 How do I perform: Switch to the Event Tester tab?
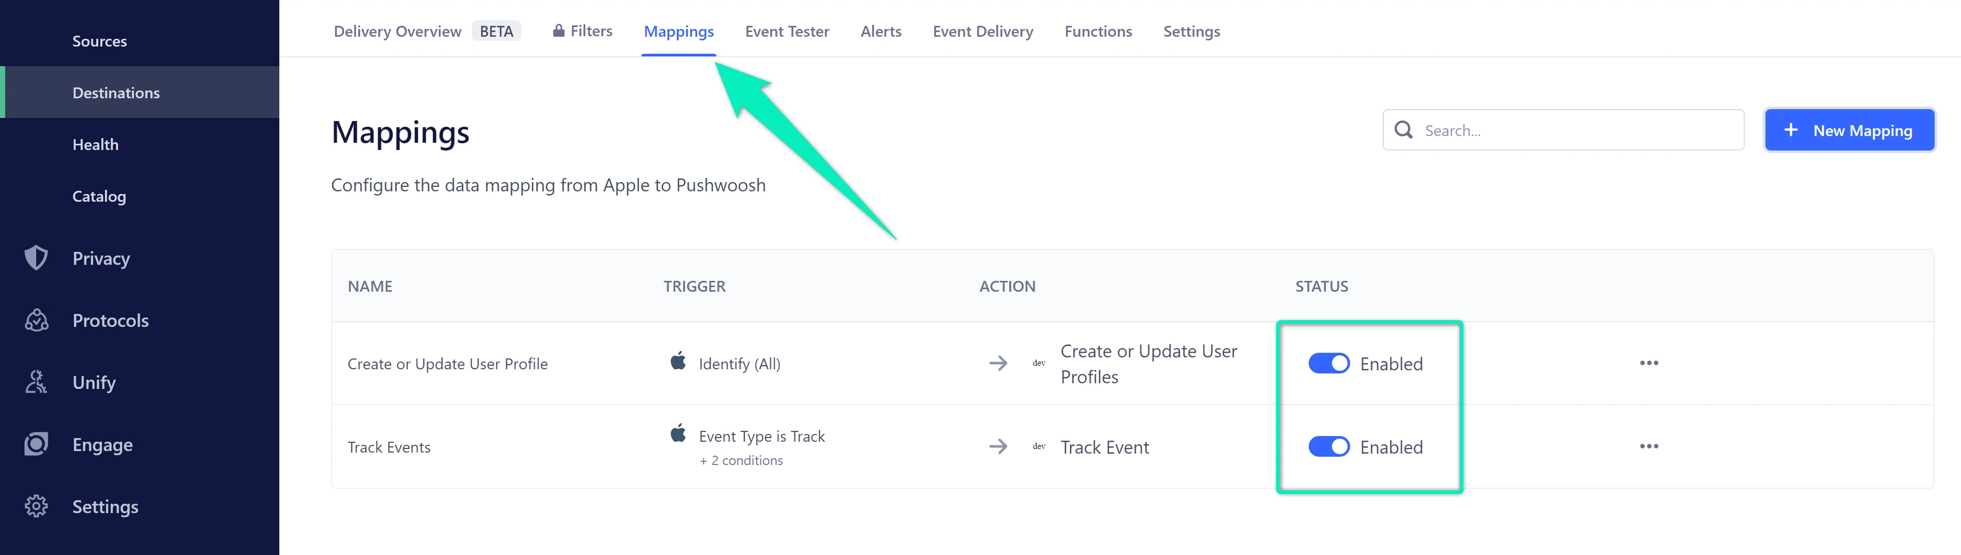click(787, 31)
